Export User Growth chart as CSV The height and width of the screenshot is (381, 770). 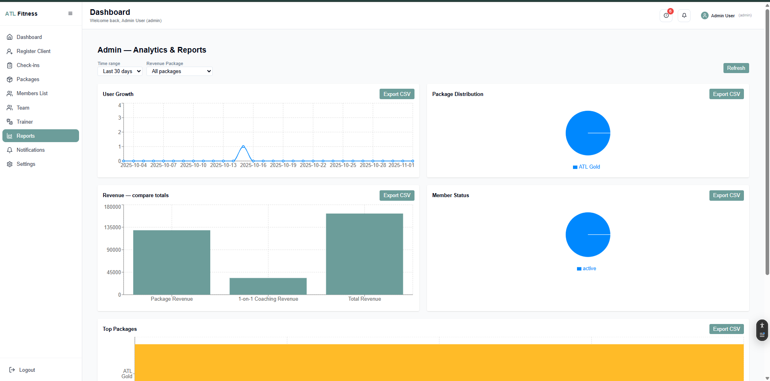point(397,94)
